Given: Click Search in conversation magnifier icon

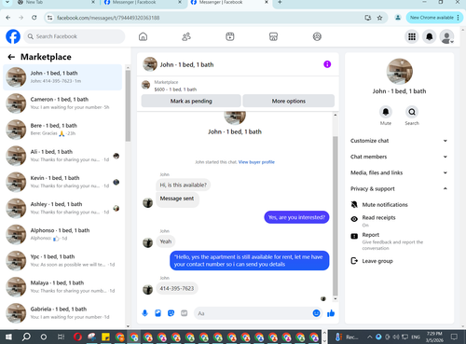Looking at the screenshot, I should click(x=412, y=112).
